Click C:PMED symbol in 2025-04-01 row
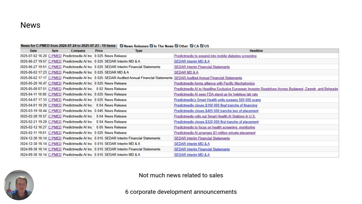Screen dimensions: 362x204 pyautogui.click(x=55, y=105)
